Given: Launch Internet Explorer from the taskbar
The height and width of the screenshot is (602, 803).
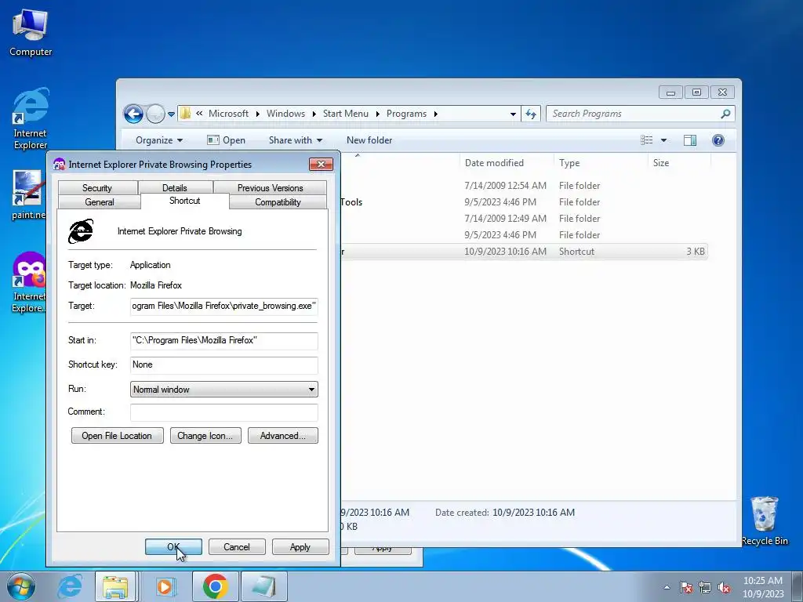Looking at the screenshot, I should click(70, 586).
